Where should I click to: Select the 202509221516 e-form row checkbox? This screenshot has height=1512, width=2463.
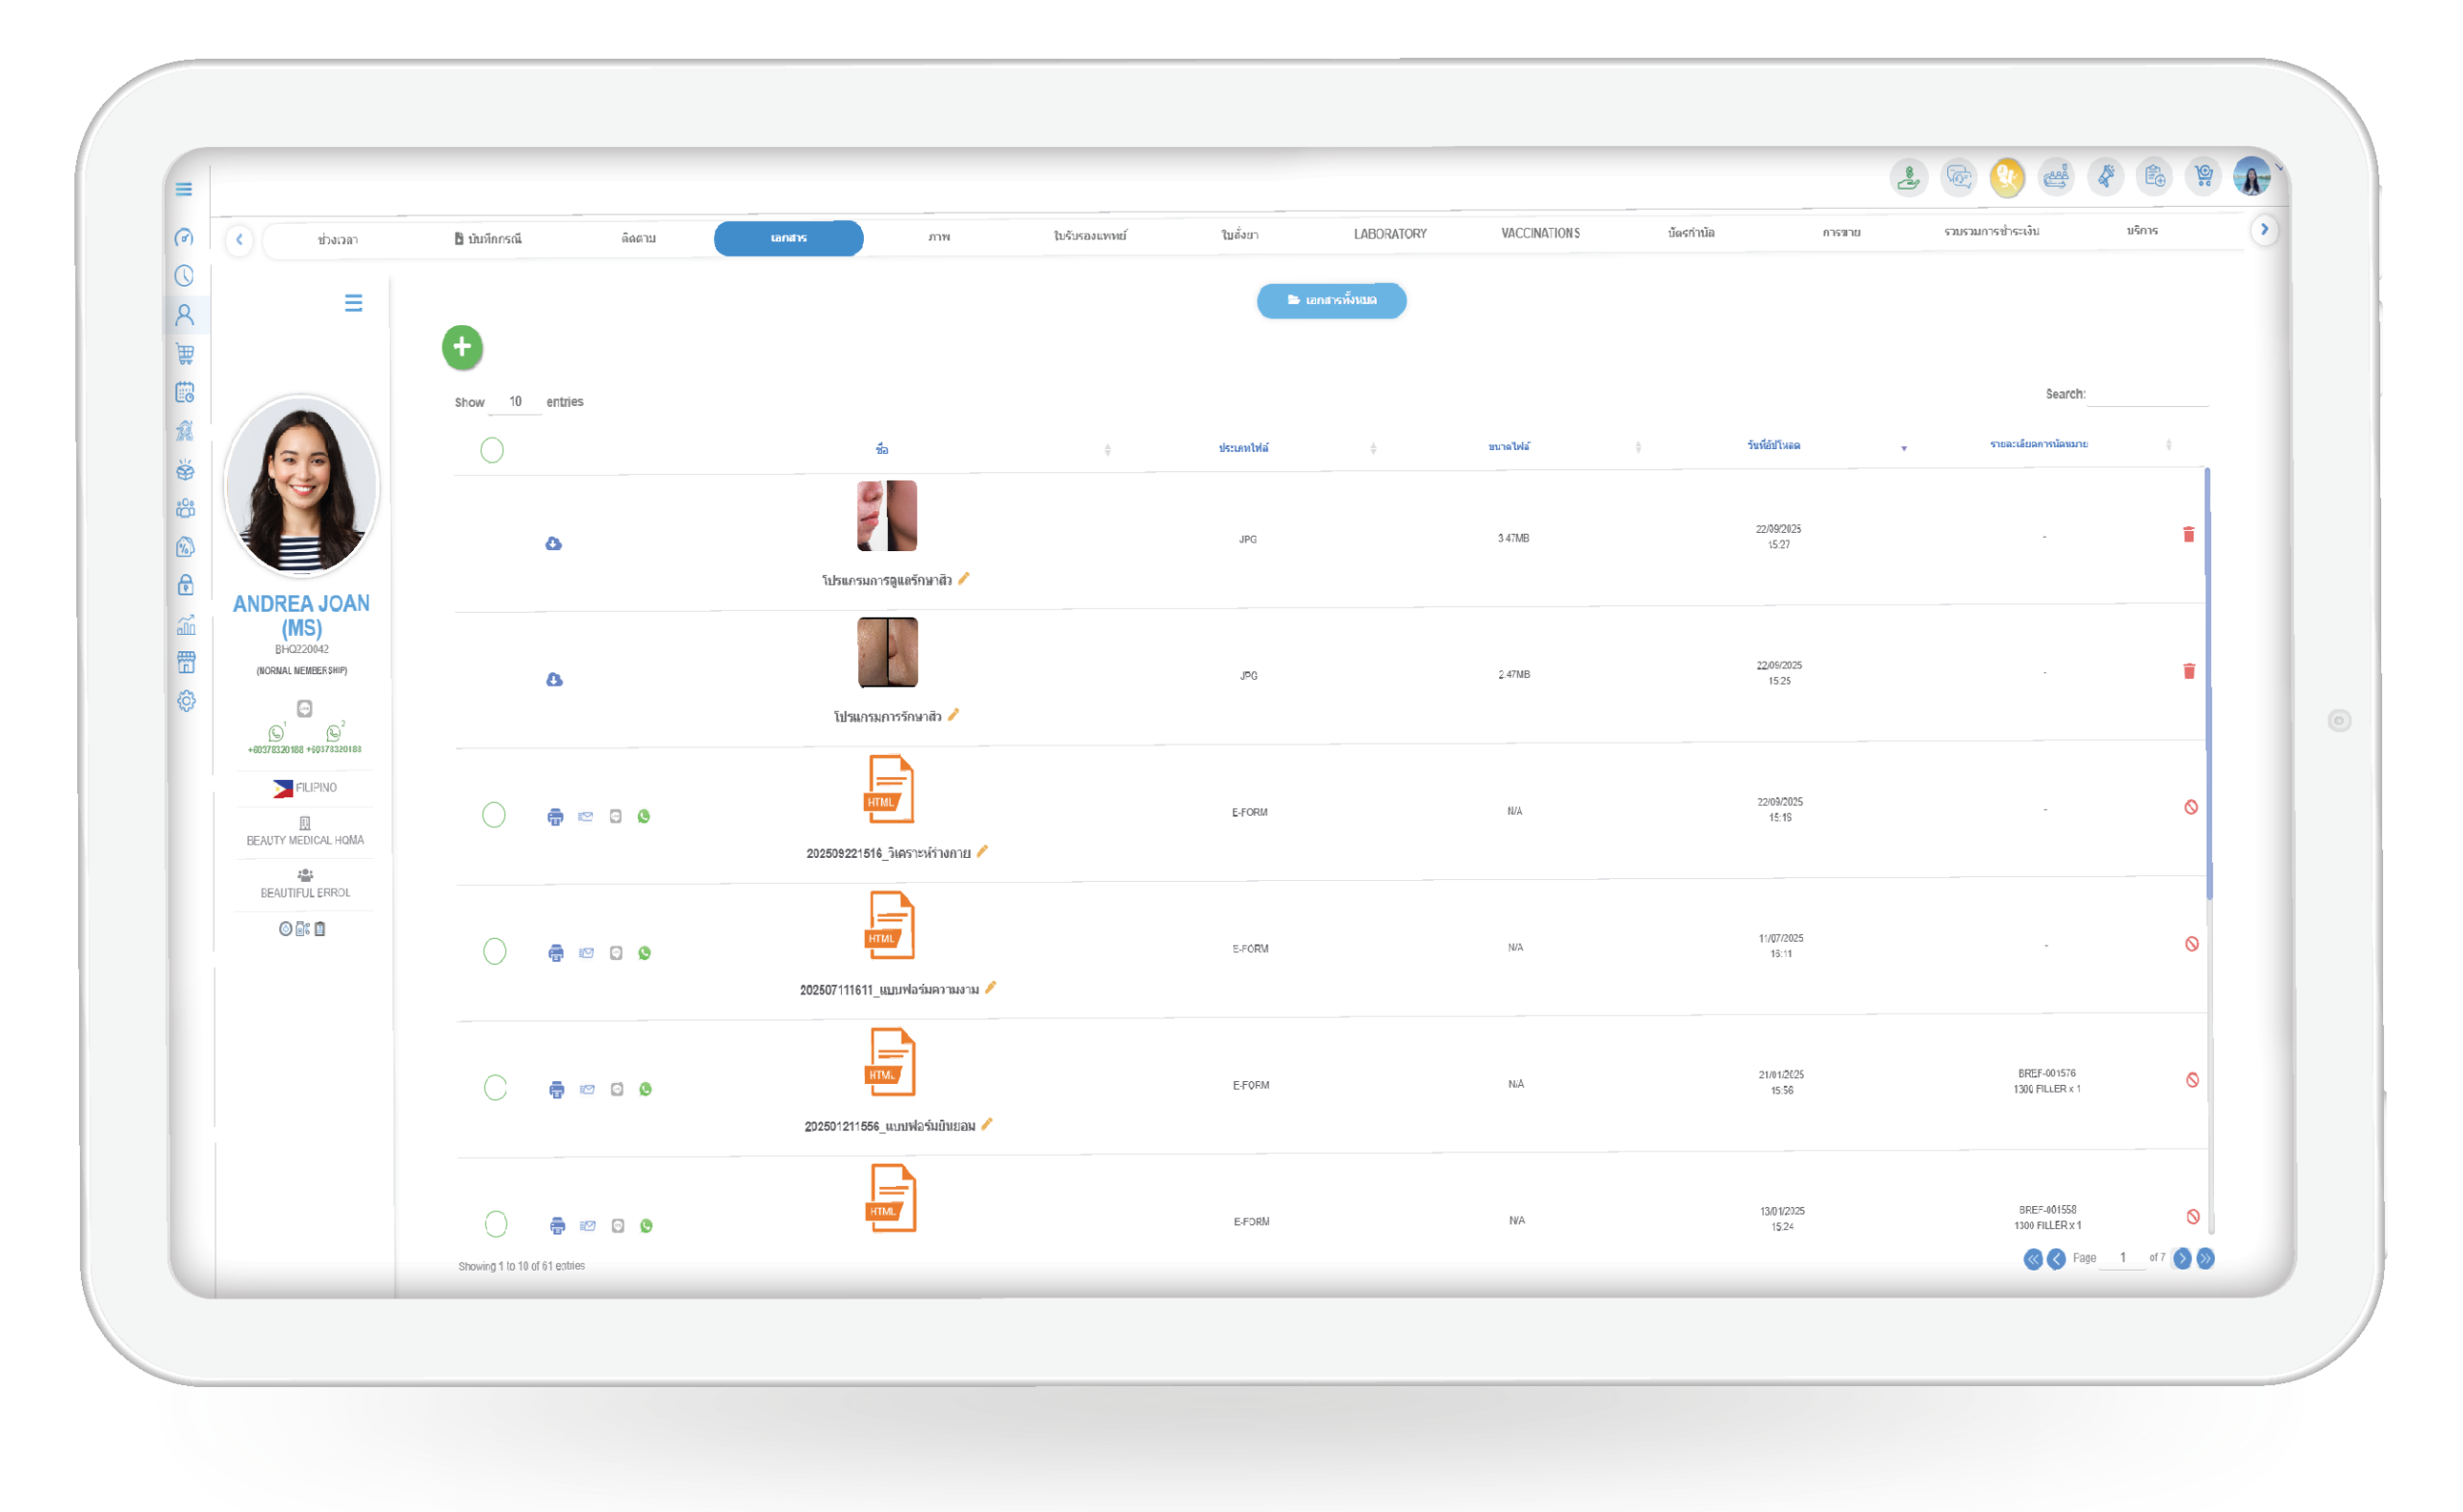494,815
